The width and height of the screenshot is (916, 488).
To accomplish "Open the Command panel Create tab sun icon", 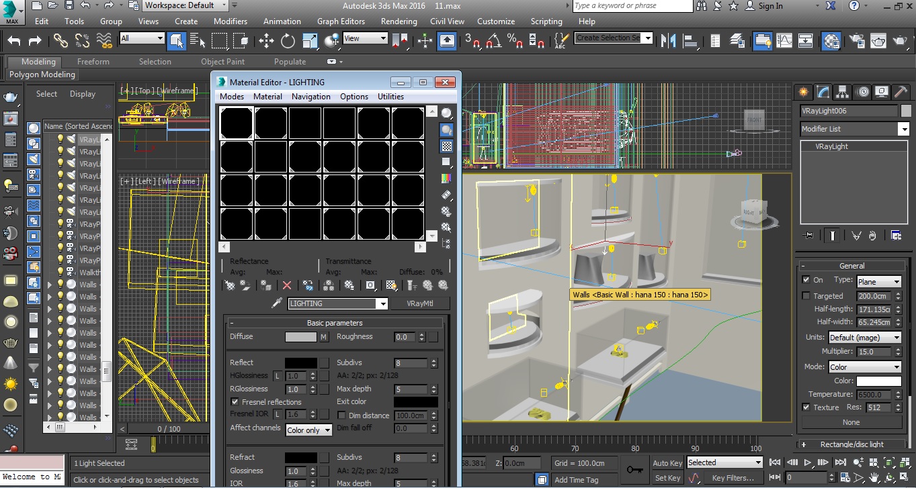I will click(803, 91).
